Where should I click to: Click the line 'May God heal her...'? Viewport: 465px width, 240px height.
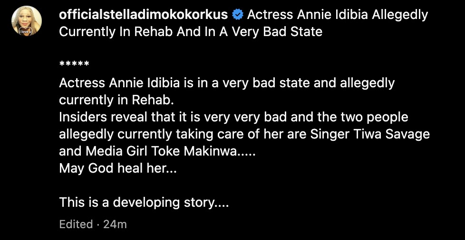pos(117,168)
